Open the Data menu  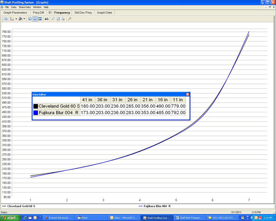pos(14,7)
